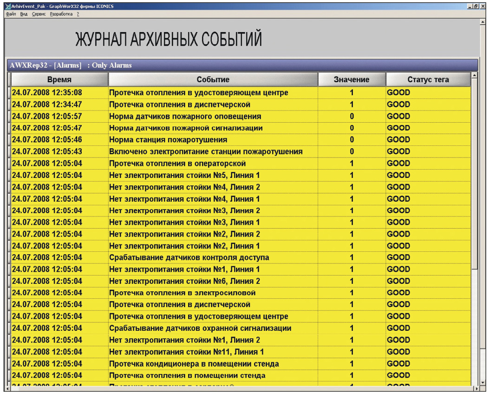Select 'Нет электропитания стойки №5, Линия 1'

[x=184, y=175]
